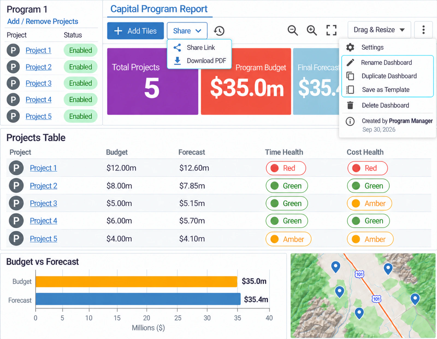Screen dimensions: 437x339
Task: Click the P avatar of Project 5 in Projects Table
Action: tap(16, 238)
